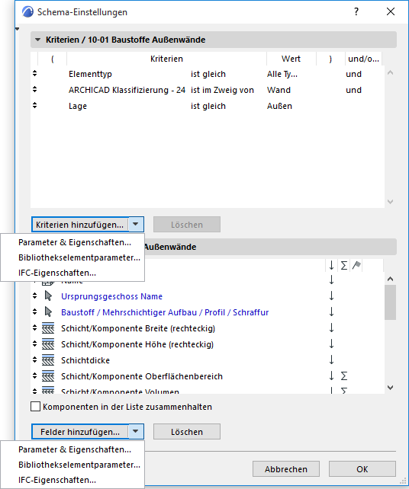Click the drag handle of the Lage row

click(34, 105)
